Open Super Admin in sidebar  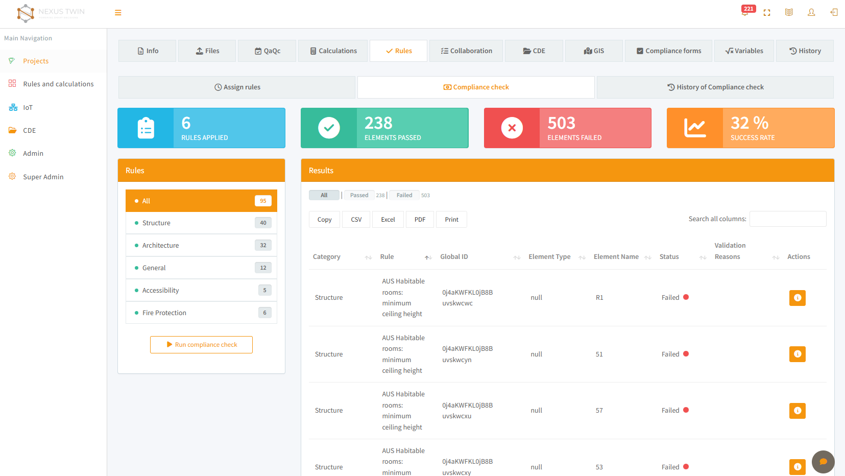pos(54,177)
